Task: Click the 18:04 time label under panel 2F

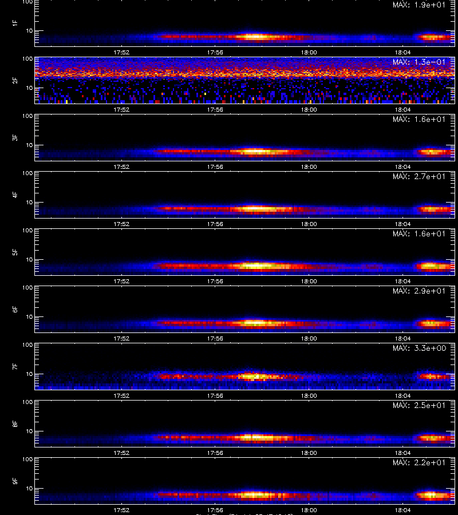Action: point(403,110)
